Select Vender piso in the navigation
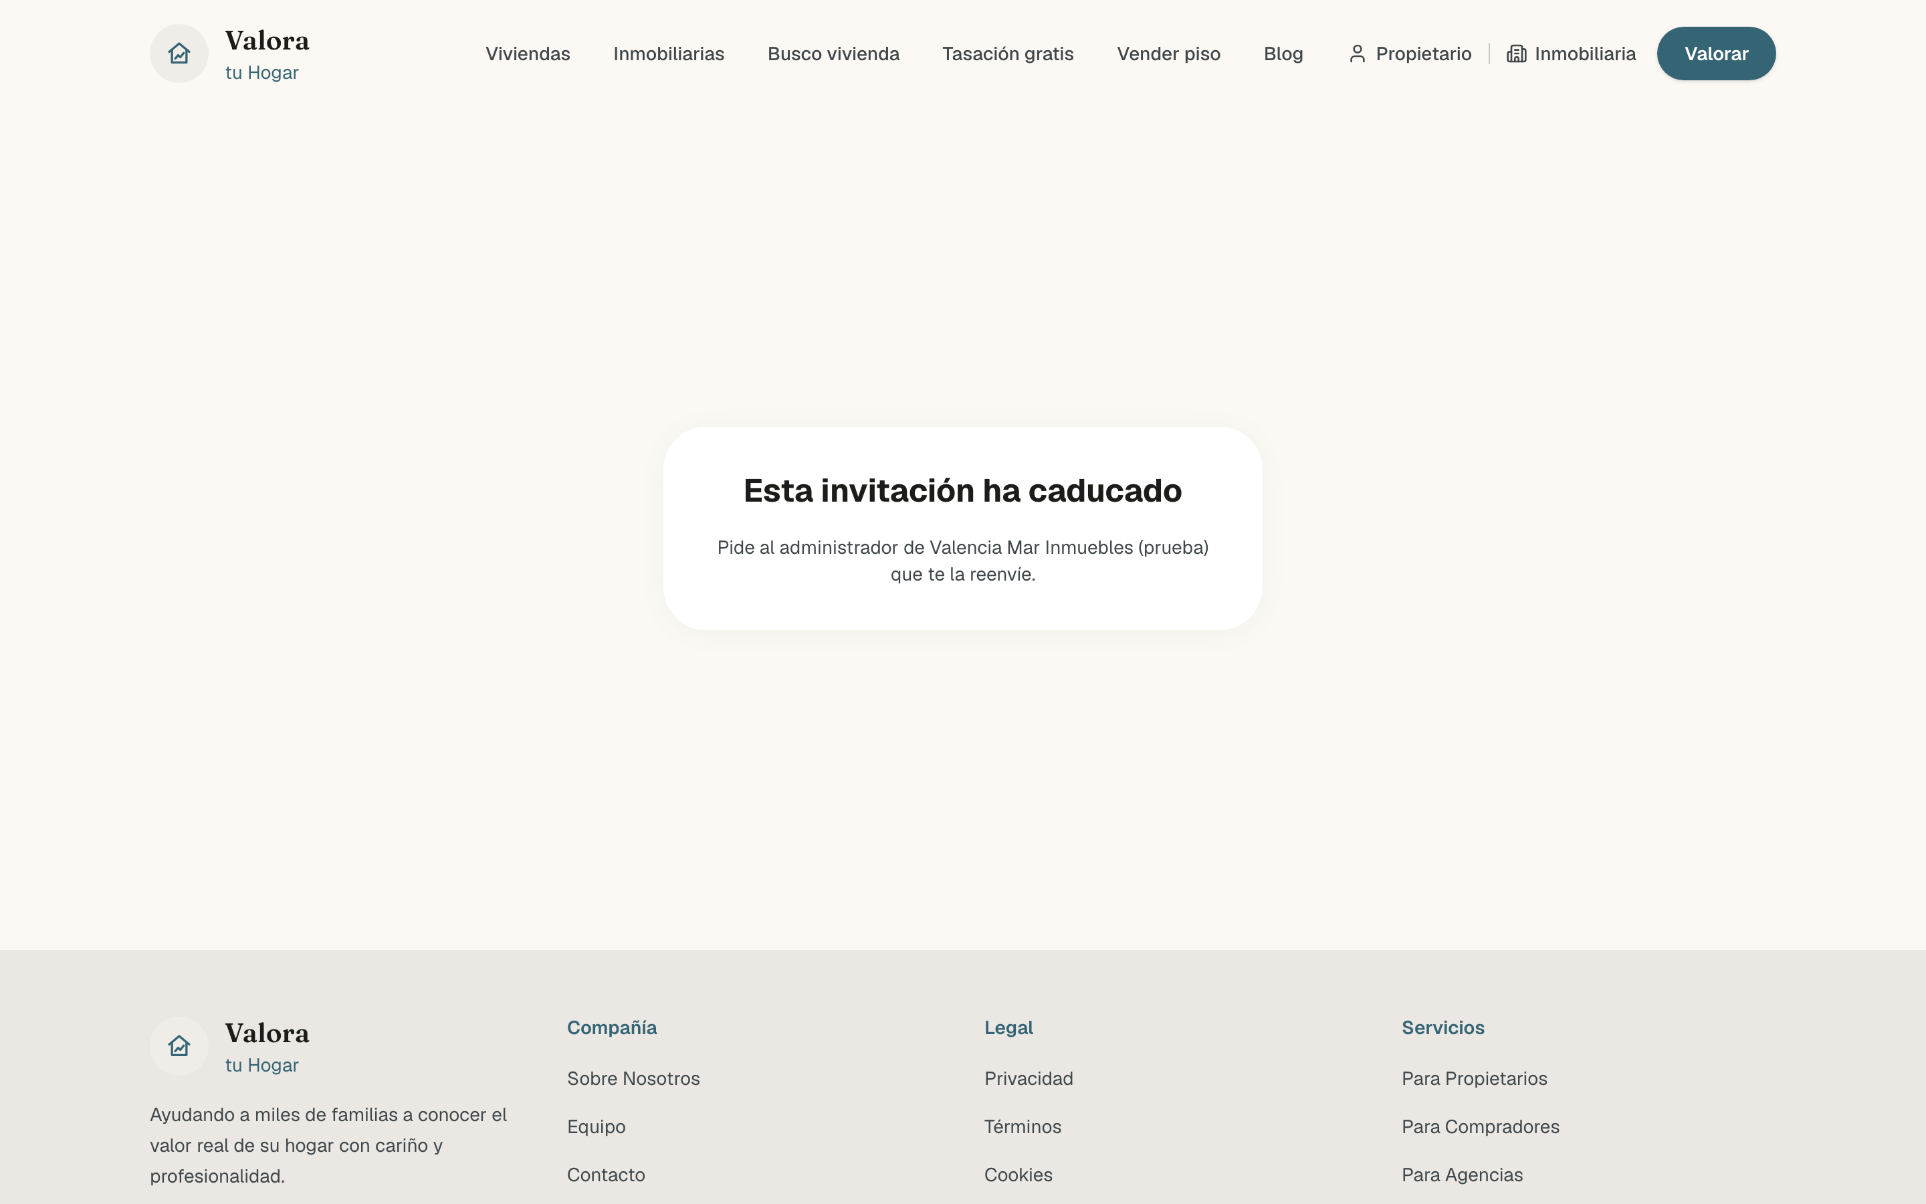1926x1204 pixels. (x=1168, y=54)
